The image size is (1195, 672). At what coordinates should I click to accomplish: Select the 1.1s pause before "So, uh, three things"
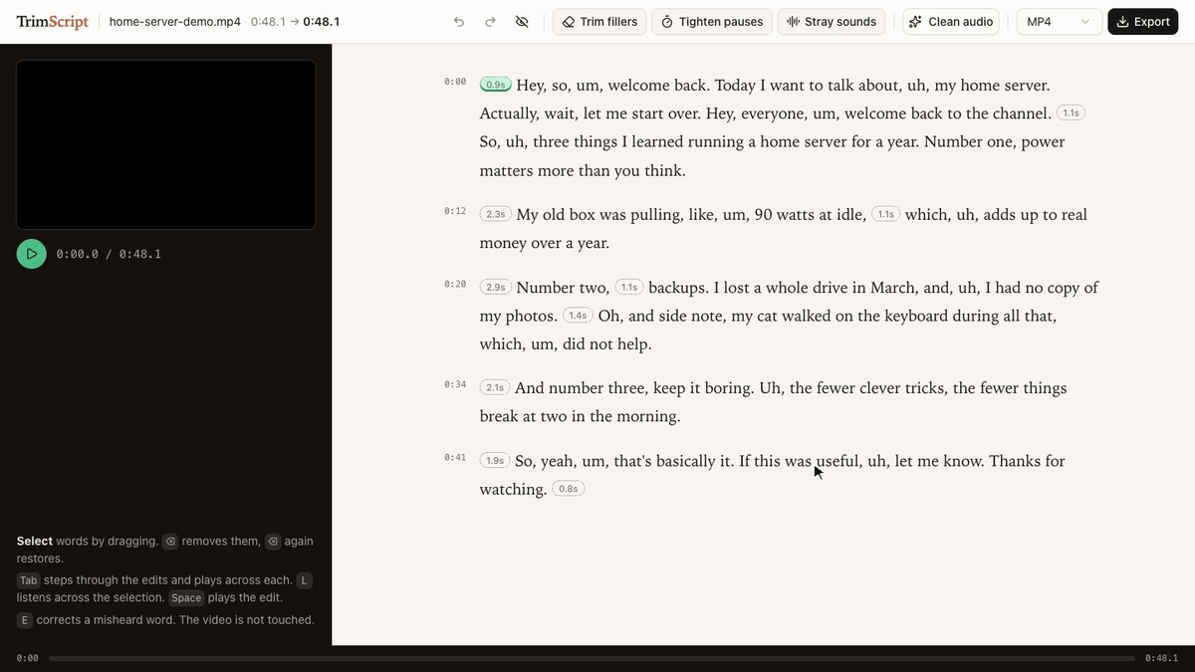pos(1071,113)
